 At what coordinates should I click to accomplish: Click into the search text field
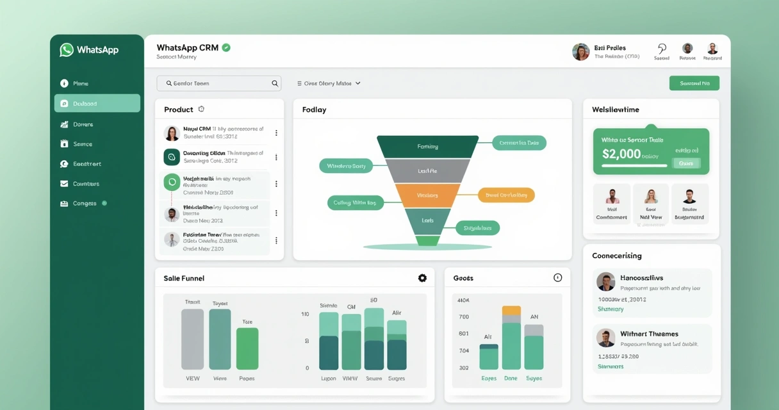point(219,83)
